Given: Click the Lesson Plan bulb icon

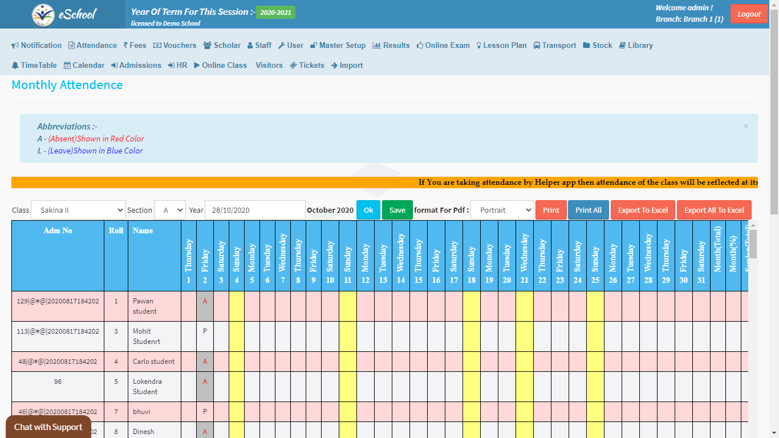Looking at the screenshot, I should (478, 46).
